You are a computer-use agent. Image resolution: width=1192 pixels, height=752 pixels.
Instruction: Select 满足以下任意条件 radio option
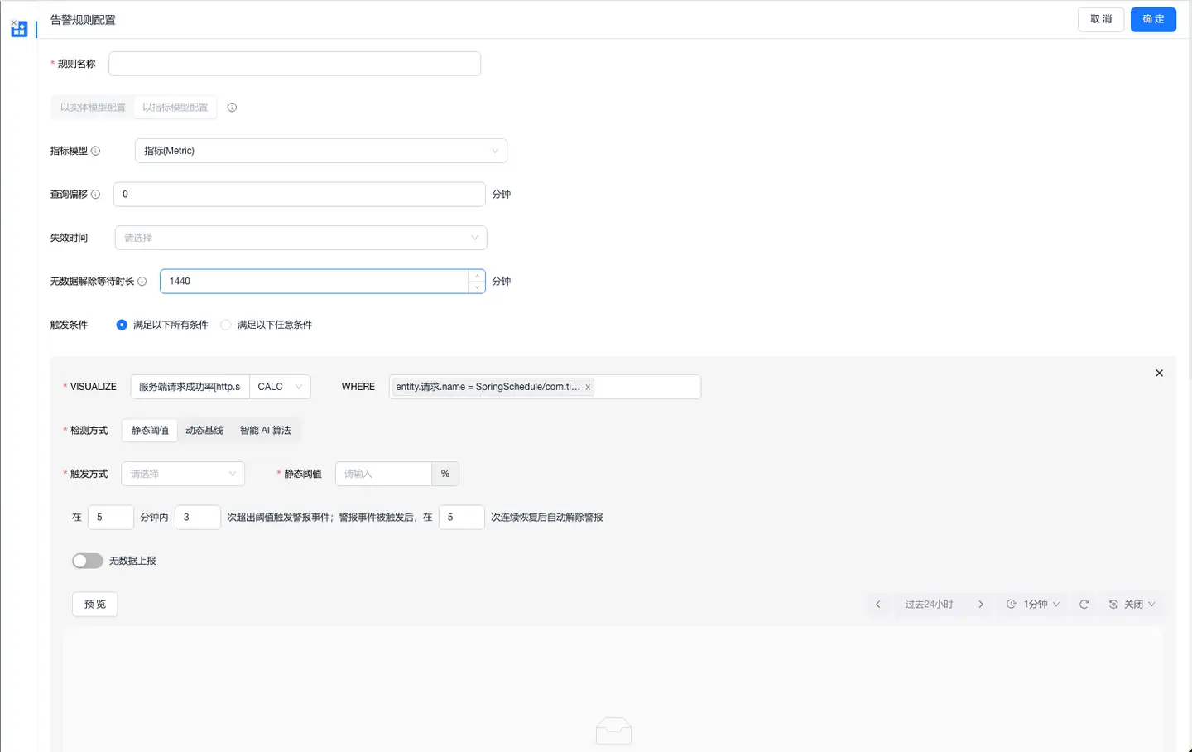coord(226,325)
